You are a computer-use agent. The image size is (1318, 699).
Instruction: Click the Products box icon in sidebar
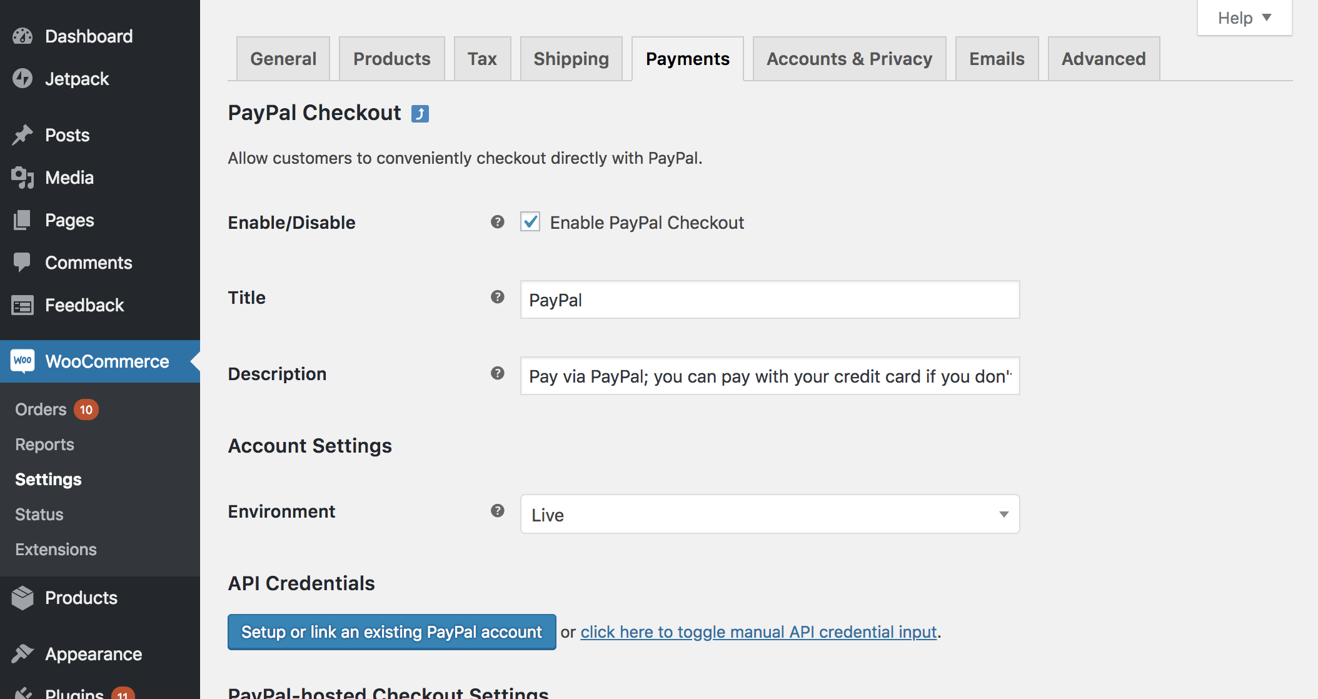23,598
